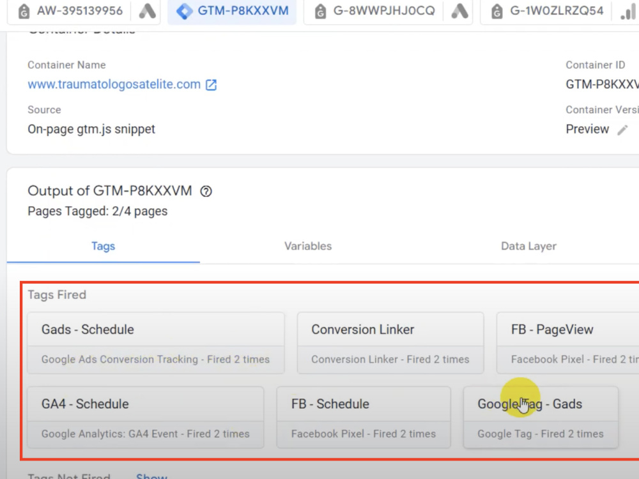Open help icon next to Output of GTM-P8KXXVM
This screenshot has height=479, width=639.
(x=206, y=191)
